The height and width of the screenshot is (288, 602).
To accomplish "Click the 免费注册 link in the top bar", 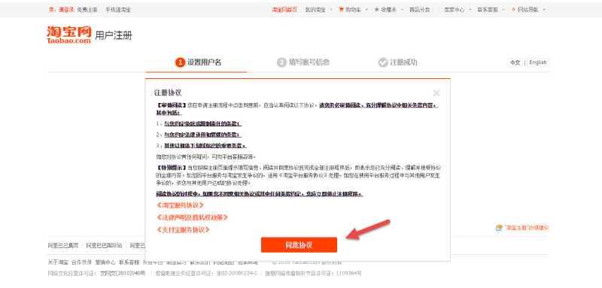I will point(87,10).
